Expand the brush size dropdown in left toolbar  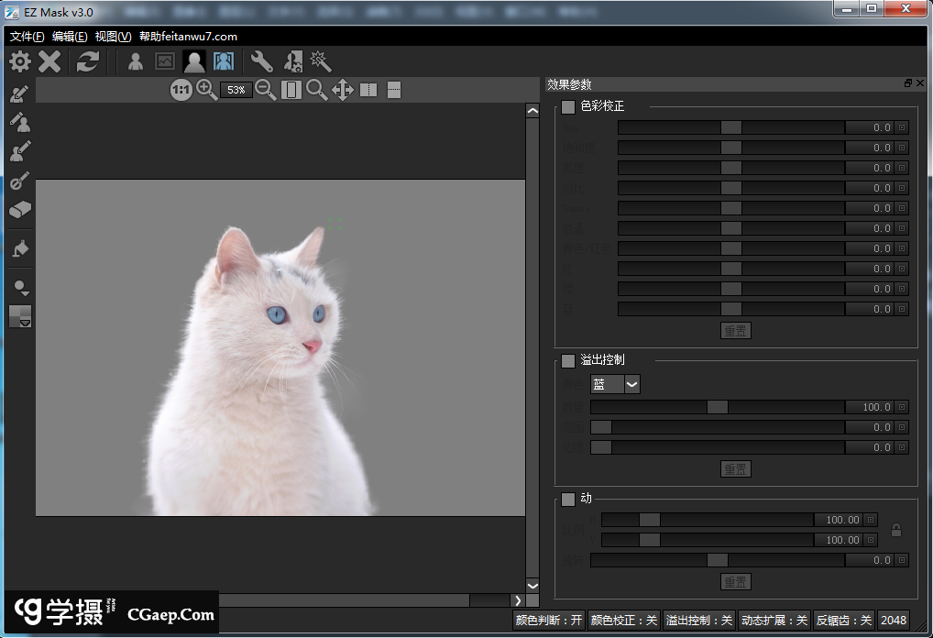[x=20, y=289]
